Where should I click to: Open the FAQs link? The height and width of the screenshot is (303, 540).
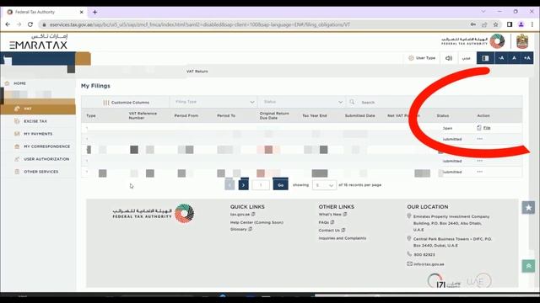pyautogui.click(x=324, y=222)
